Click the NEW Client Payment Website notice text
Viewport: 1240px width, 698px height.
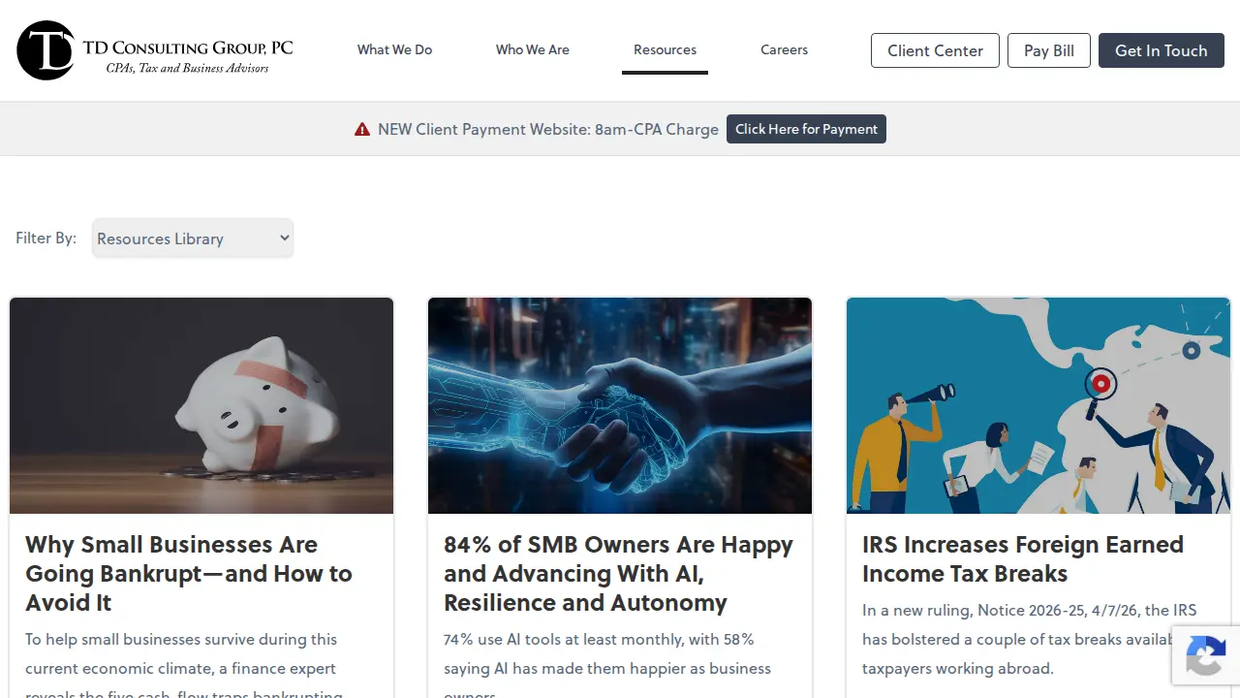[548, 129]
